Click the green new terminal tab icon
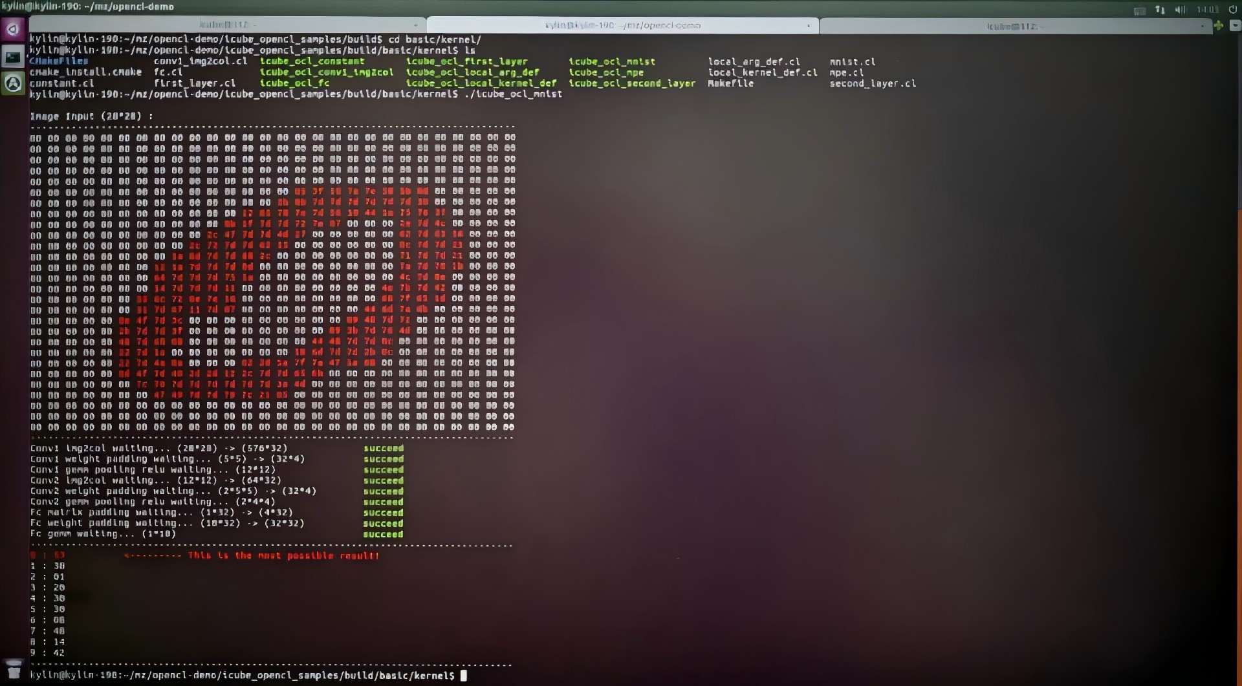This screenshot has width=1242, height=686. (x=1219, y=26)
